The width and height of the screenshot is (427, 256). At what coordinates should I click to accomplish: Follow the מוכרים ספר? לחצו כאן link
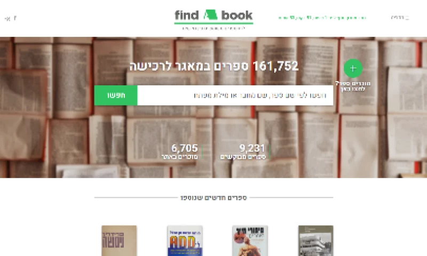click(x=353, y=86)
